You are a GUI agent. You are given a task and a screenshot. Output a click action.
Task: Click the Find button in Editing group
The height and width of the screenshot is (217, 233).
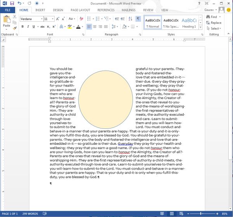[214, 17]
